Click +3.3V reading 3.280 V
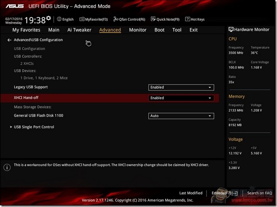This screenshot has height=207, width=277. (x=234, y=168)
